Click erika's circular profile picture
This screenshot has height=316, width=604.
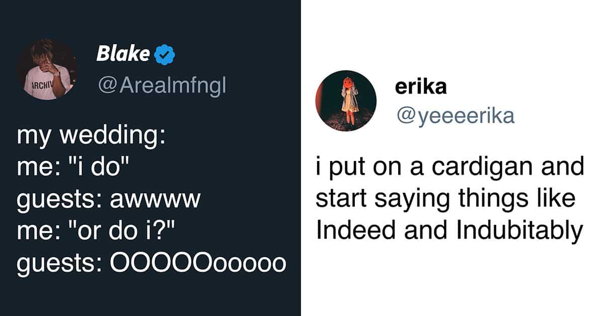click(346, 101)
